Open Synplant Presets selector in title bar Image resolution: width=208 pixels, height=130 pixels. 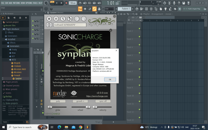click(103, 12)
